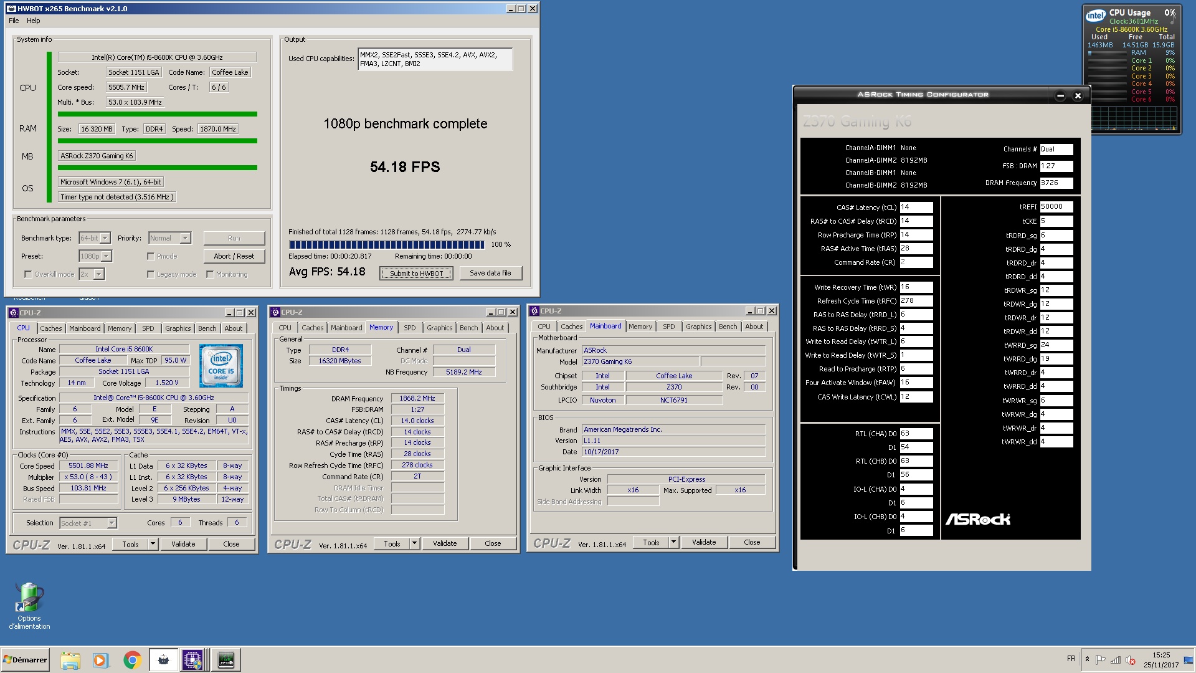The height and width of the screenshot is (673, 1196).
Task: Toggle Overkill mode checkbox
Action: 27,274
